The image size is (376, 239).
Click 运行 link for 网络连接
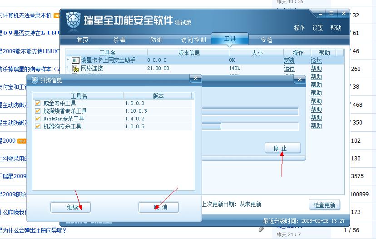(289, 69)
